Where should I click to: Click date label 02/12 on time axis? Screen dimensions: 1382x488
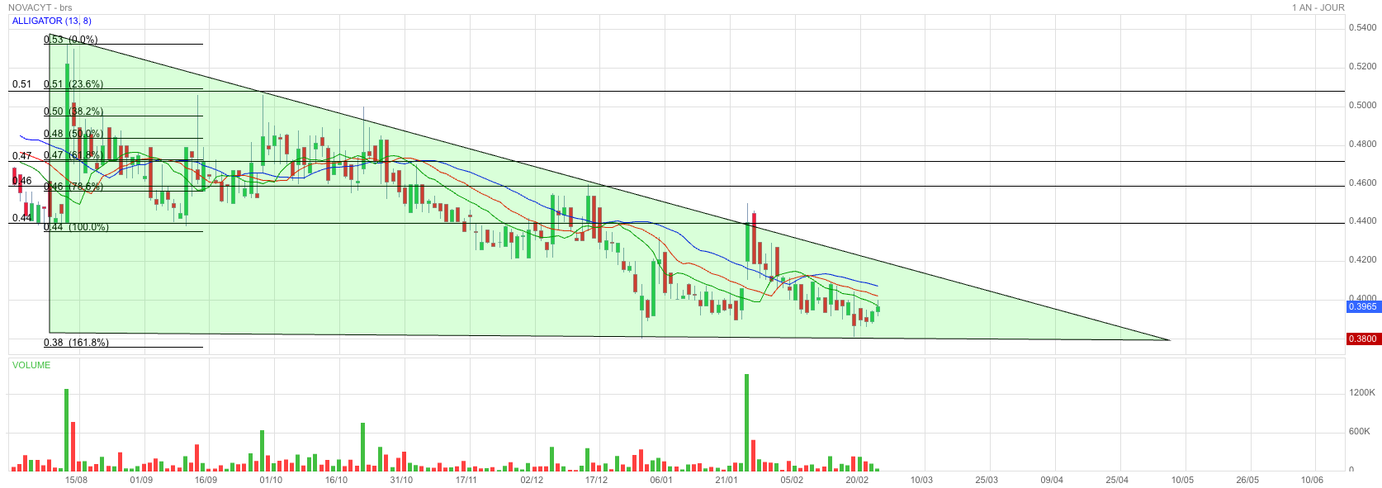(532, 480)
